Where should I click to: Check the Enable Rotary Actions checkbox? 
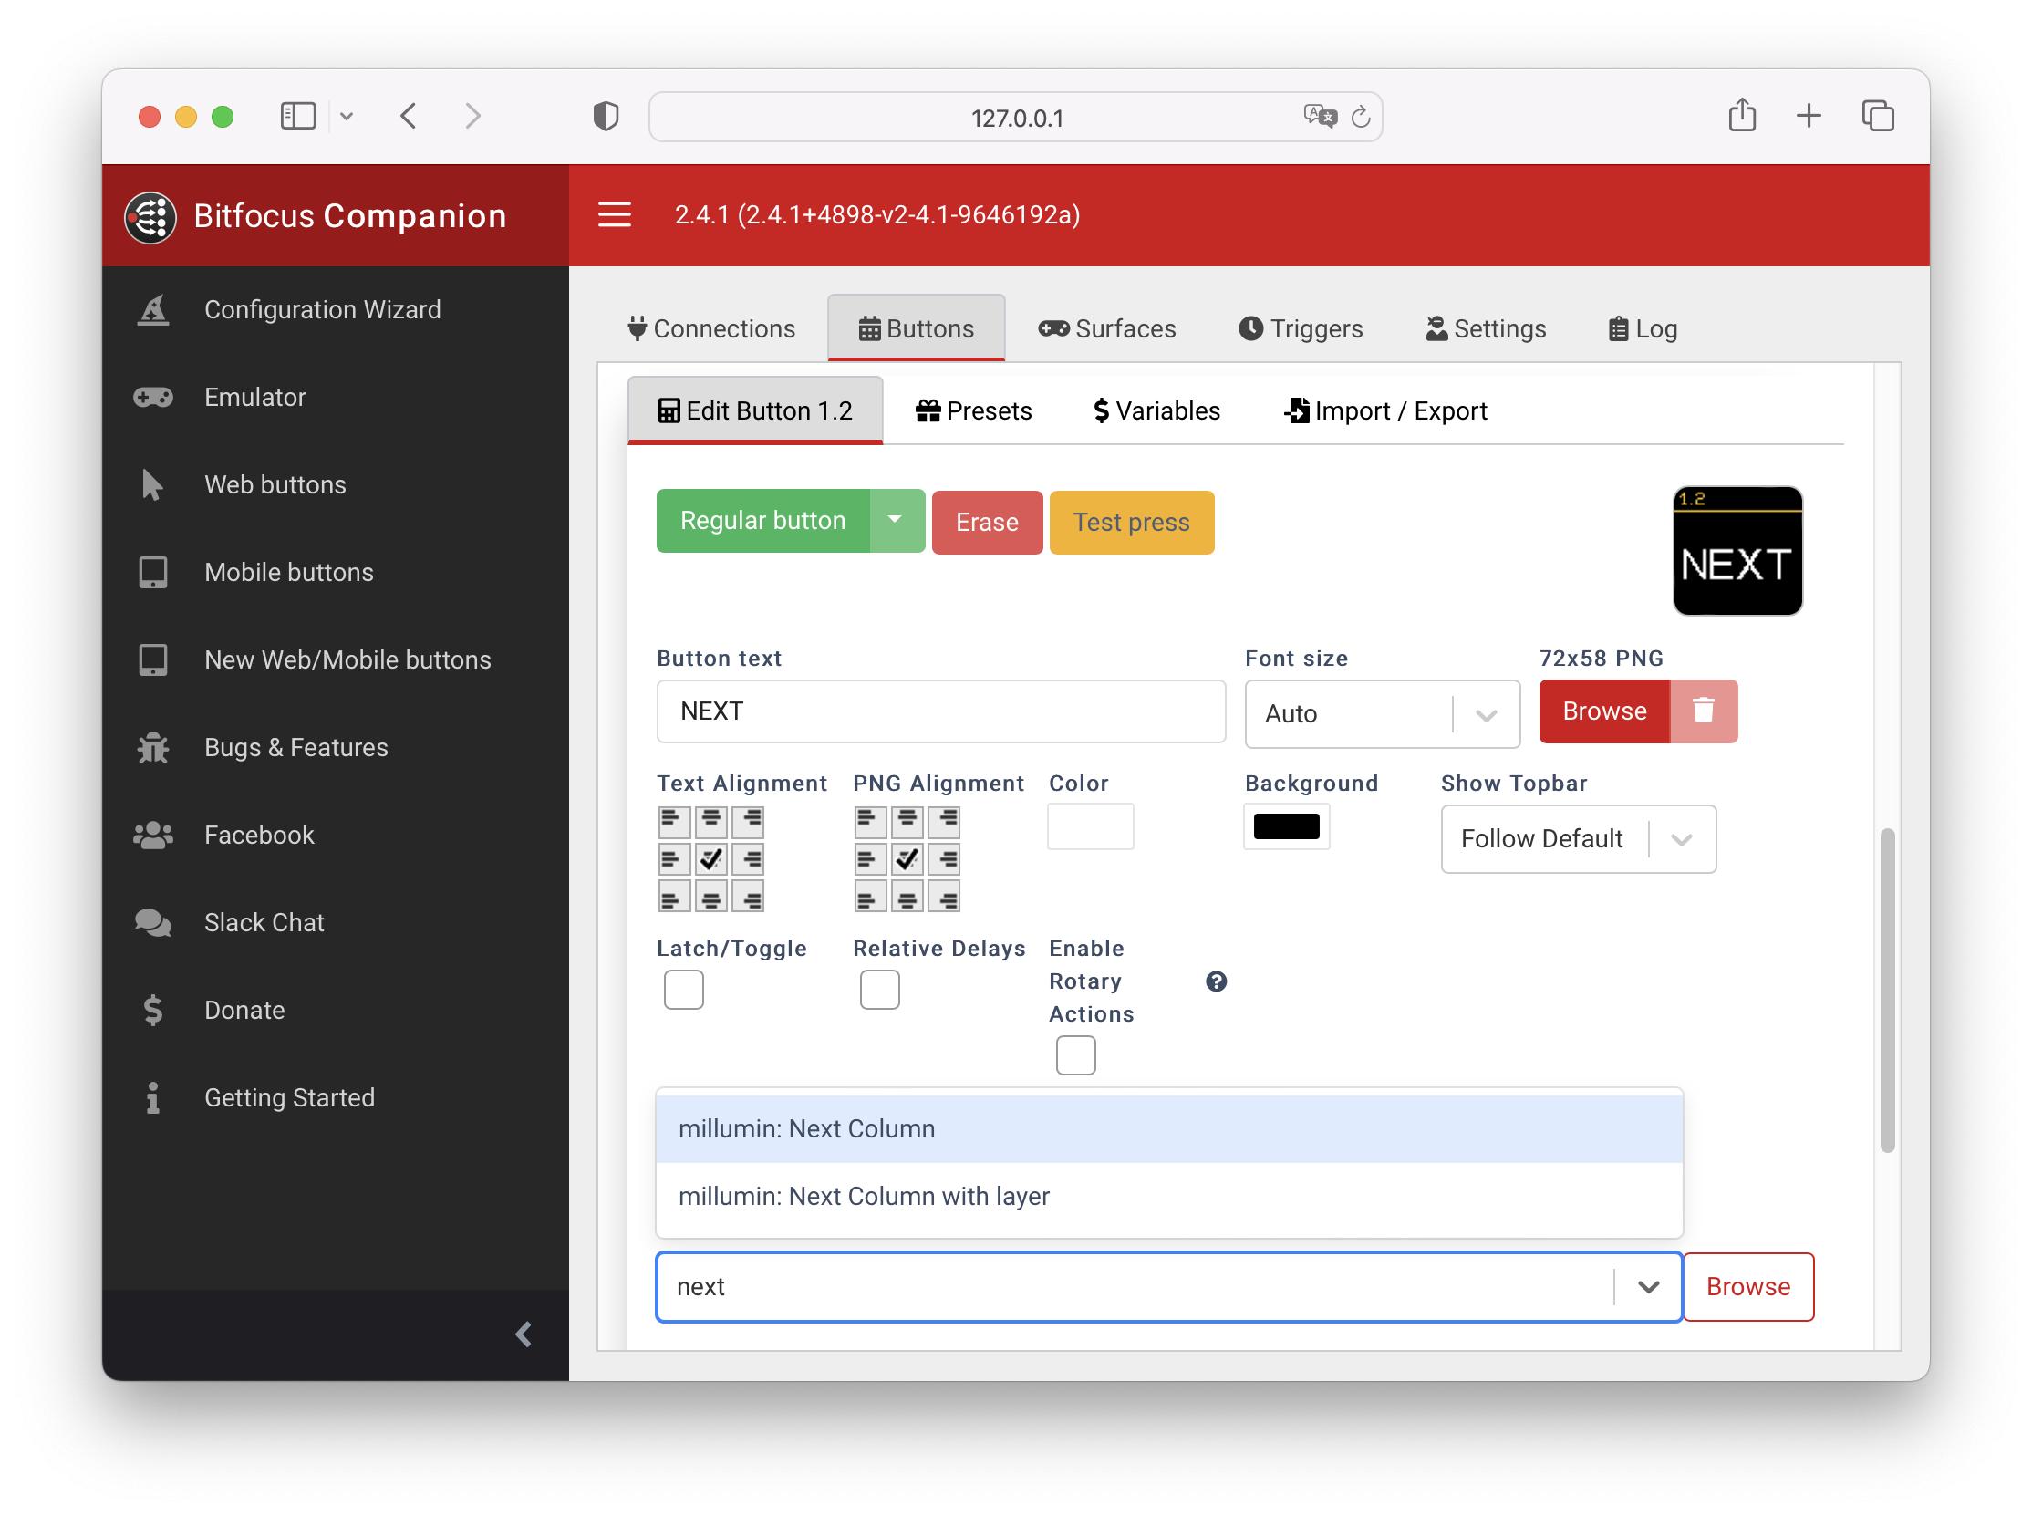tap(1075, 1056)
